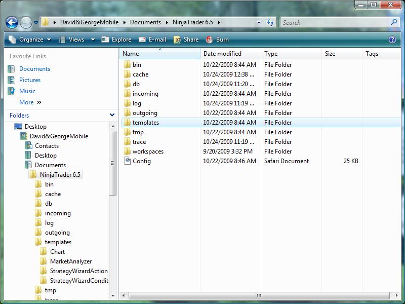Click Documents segment in address bar
The width and height of the screenshot is (405, 304).
tap(145, 22)
